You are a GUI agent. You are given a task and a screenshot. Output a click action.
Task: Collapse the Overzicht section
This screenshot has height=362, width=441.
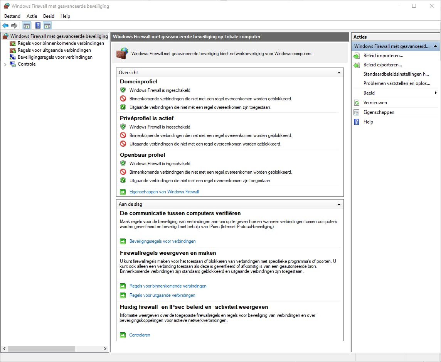(339, 73)
